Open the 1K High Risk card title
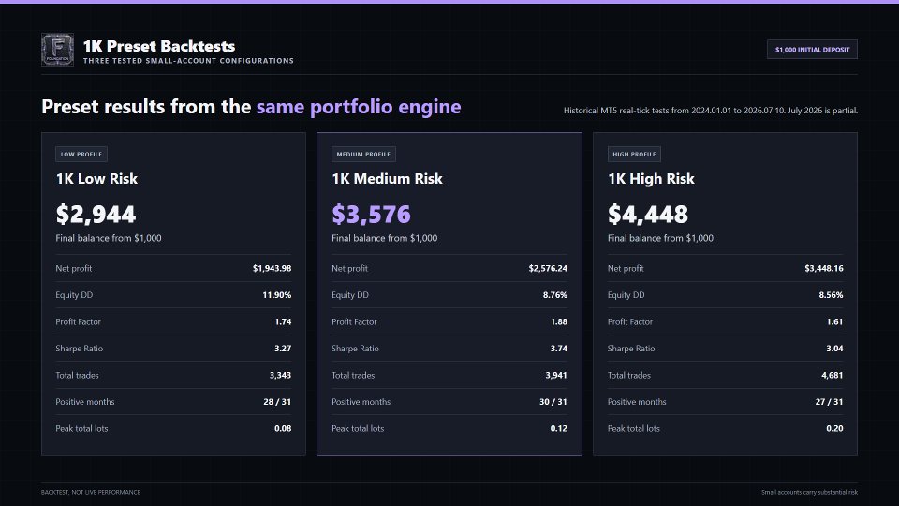 (652, 178)
